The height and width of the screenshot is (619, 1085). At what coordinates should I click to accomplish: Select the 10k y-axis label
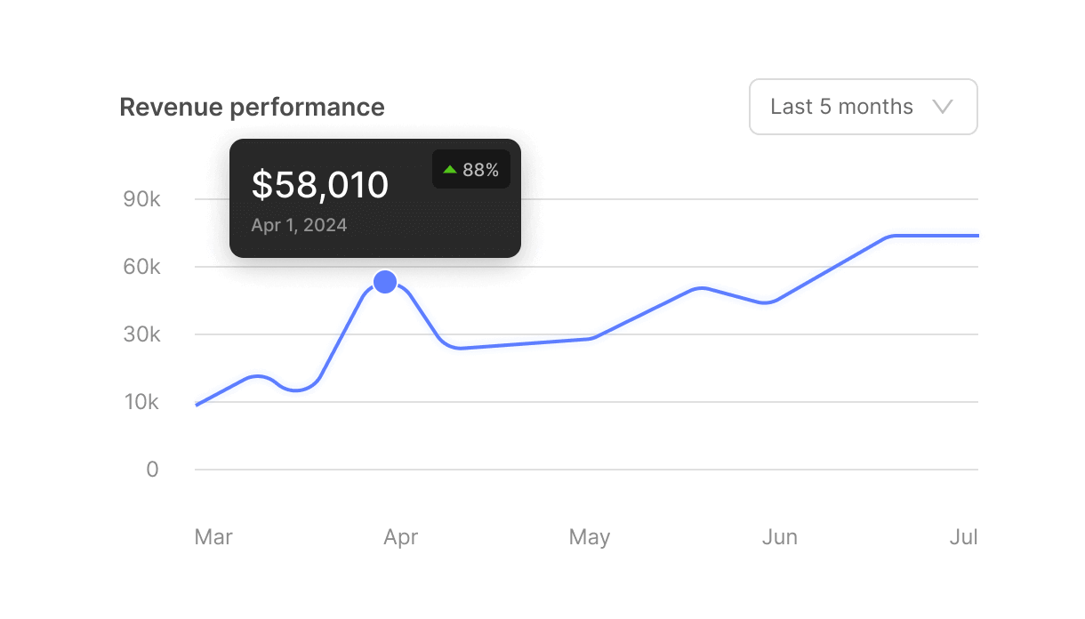pos(141,402)
